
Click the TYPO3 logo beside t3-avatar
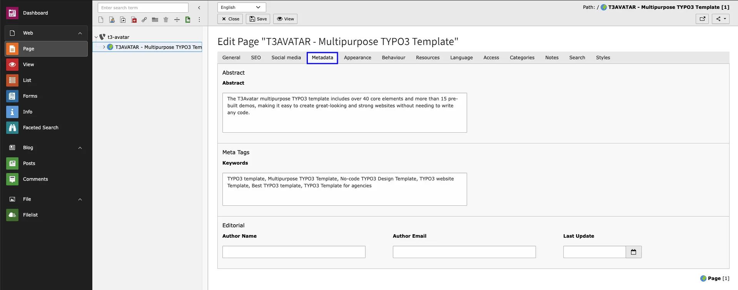pos(102,37)
